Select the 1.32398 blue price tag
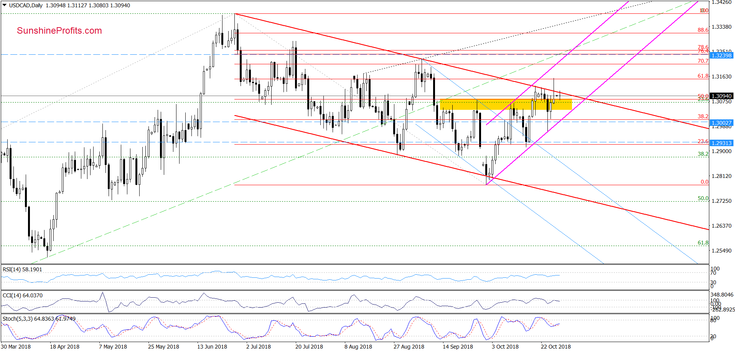Image resolution: width=735 pixels, height=352 pixels. 722,55
